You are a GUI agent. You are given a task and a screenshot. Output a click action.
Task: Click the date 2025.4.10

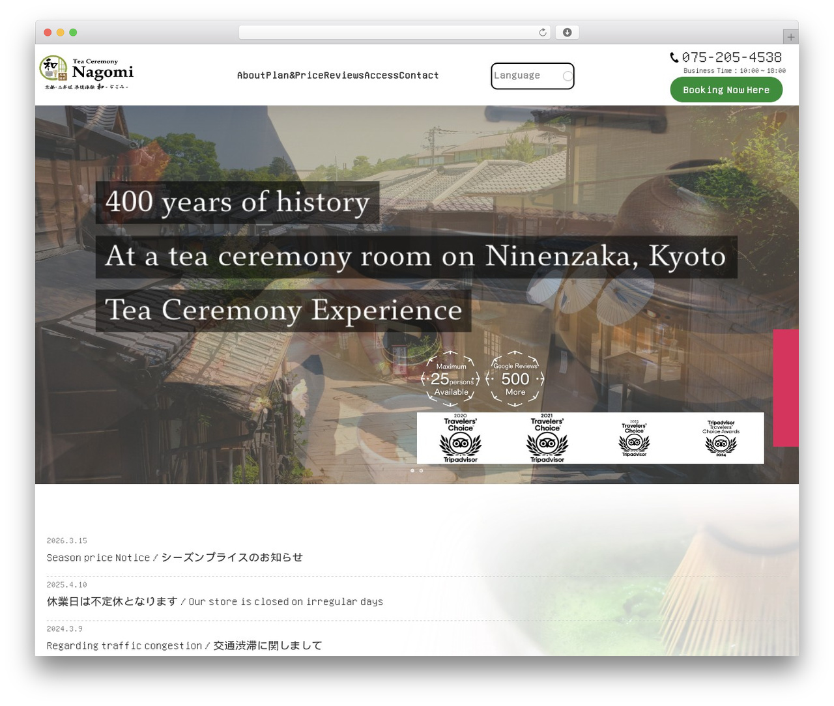point(67,585)
